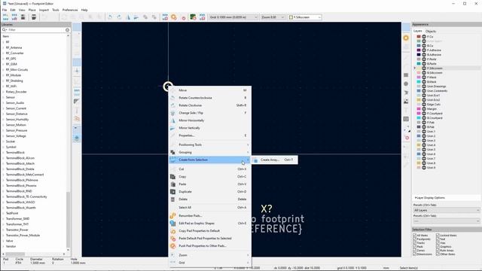Image resolution: width=482 pixels, height=271 pixels.
Task: Choose Duplicate in context menu
Action: pos(210,192)
